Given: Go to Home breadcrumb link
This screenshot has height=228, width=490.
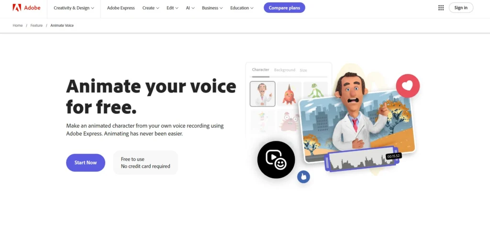Looking at the screenshot, I should point(18,25).
